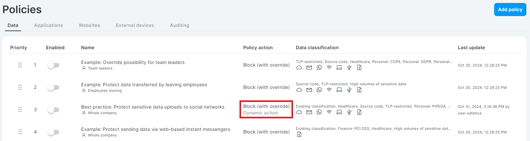Image resolution: width=530 pixels, height=141 pixels.
Task: Click the Wi-Fi network icon in policy 1 row
Action: pyautogui.click(x=329, y=68)
